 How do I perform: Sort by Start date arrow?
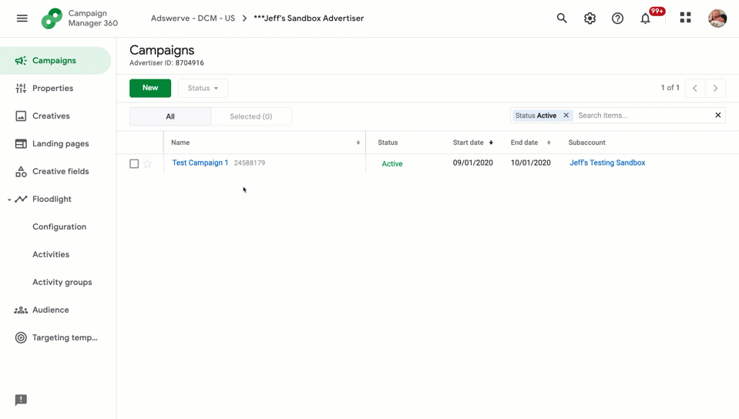tap(491, 142)
